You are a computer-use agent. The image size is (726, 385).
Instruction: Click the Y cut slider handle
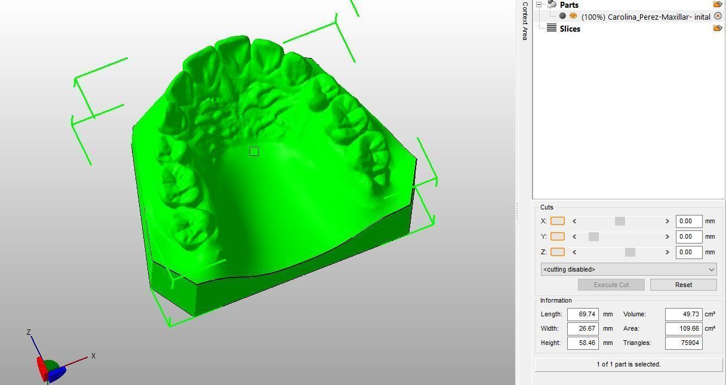tap(593, 236)
